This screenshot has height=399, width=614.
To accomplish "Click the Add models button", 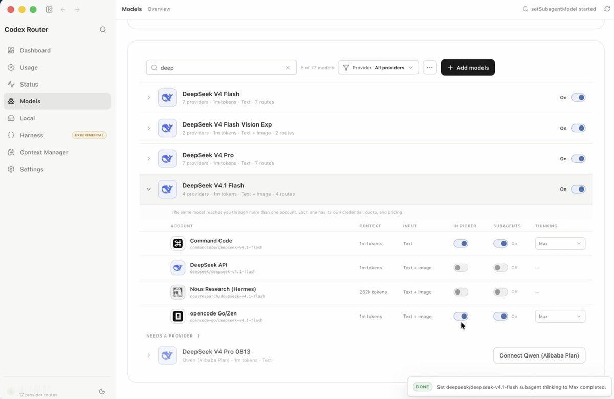I will [x=468, y=68].
